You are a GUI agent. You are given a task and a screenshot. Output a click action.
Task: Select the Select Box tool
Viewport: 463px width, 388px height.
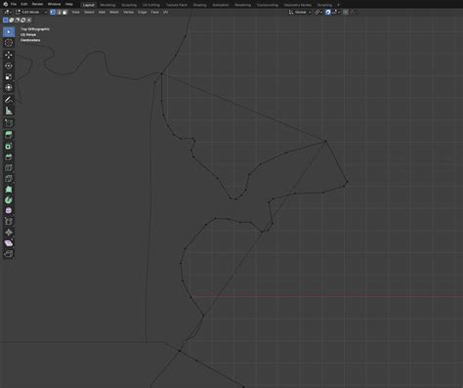coord(9,32)
